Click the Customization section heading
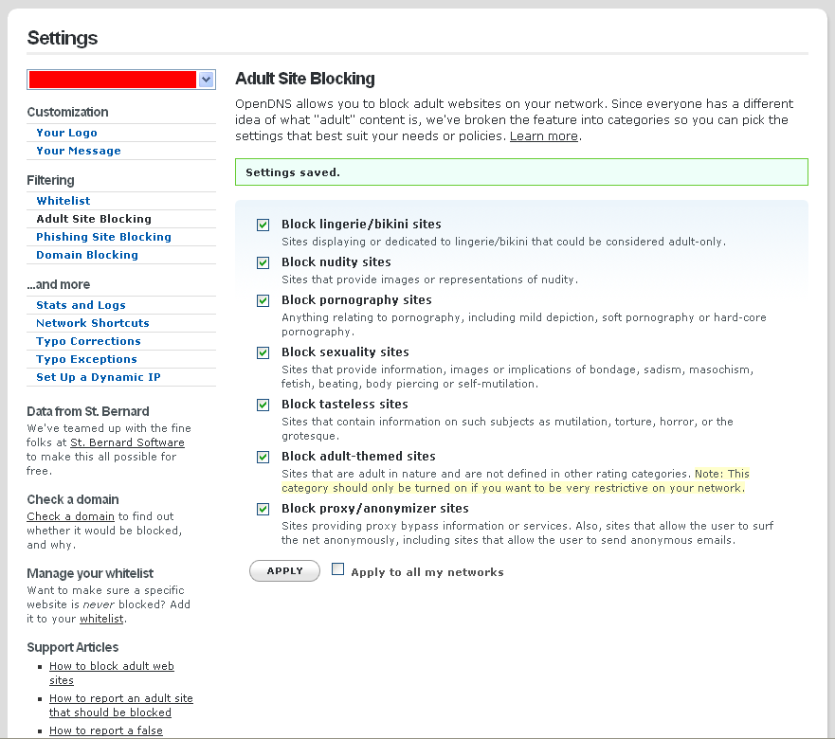The height and width of the screenshot is (739, 835). pos(67,113)
